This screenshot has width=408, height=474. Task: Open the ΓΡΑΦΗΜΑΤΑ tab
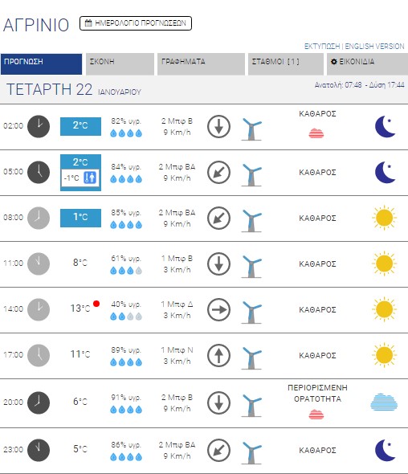coord(201,63)
